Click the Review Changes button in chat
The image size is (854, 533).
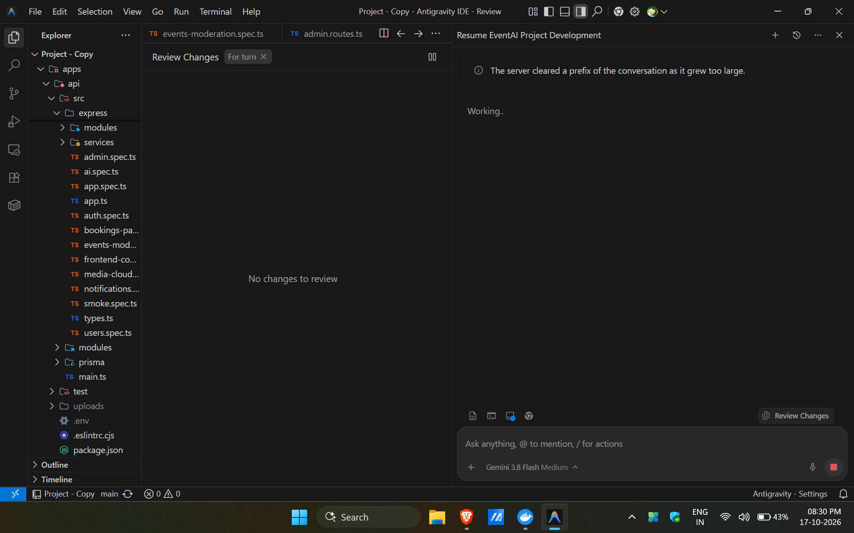796,416
